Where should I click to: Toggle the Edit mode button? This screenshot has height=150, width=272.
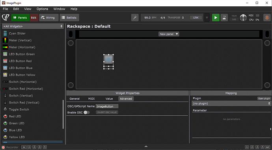point(34,18)
